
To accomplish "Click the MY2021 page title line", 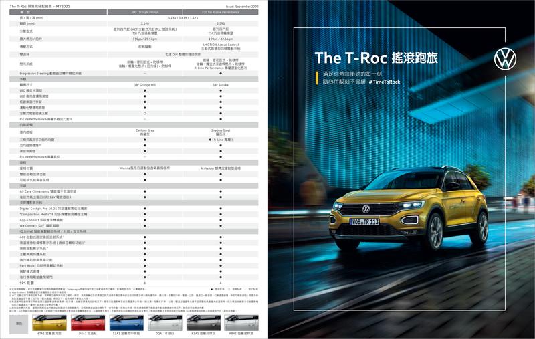I will 40,7.
